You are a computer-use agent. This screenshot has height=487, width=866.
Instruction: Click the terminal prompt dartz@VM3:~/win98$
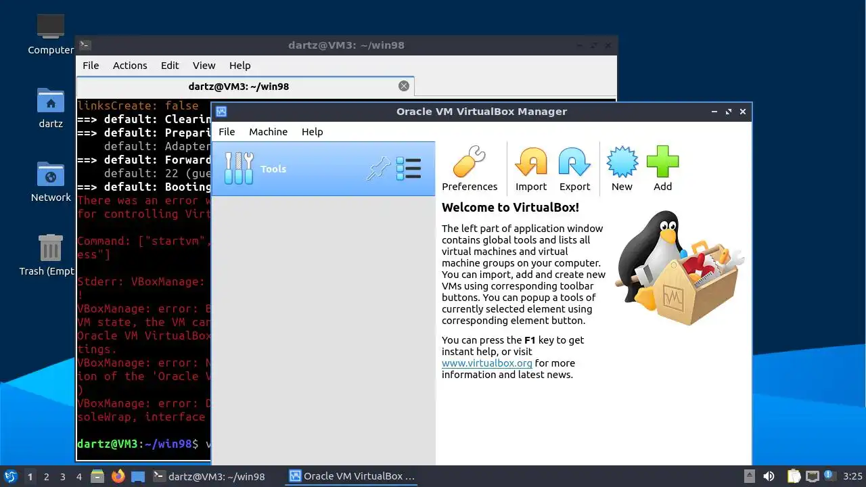138,444
